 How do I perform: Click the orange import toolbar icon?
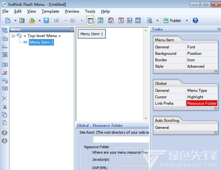[x=121, y=20]
